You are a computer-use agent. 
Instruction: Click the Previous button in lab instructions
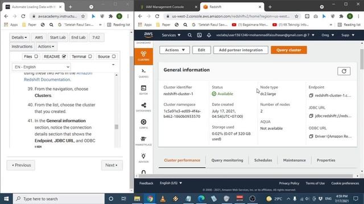coord(21,165)
